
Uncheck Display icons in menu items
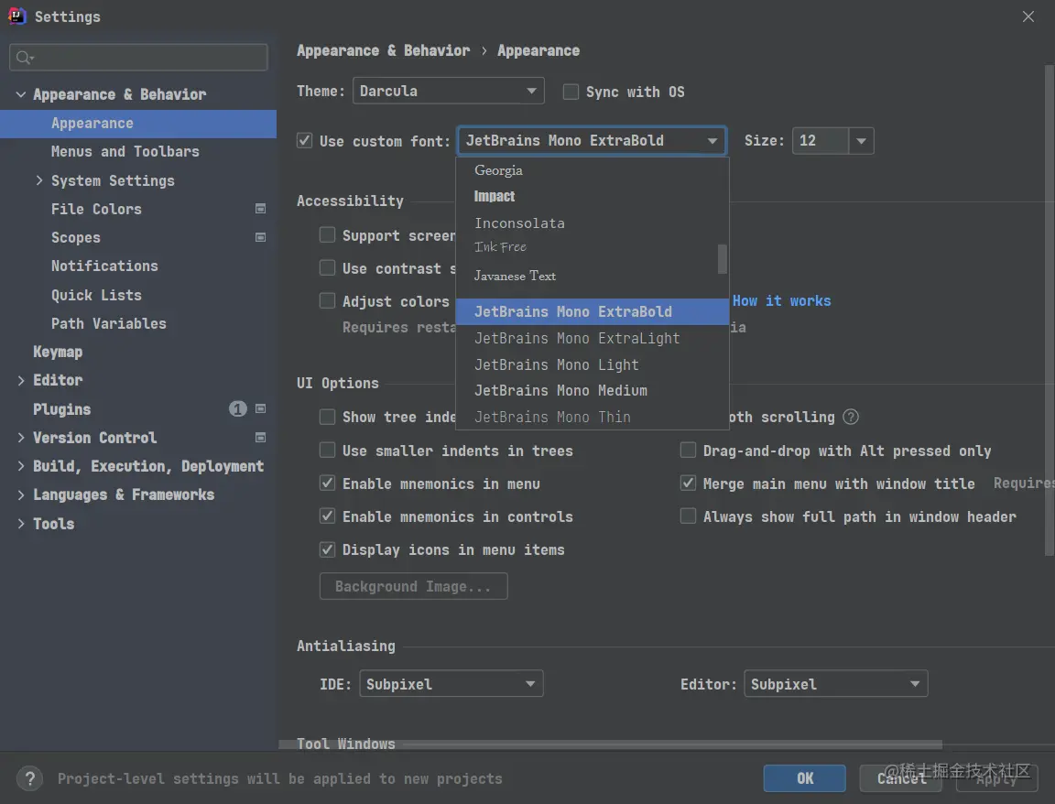pos(327,549)
